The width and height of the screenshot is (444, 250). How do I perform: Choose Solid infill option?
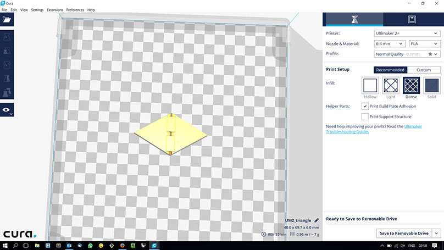pos(431,85)
